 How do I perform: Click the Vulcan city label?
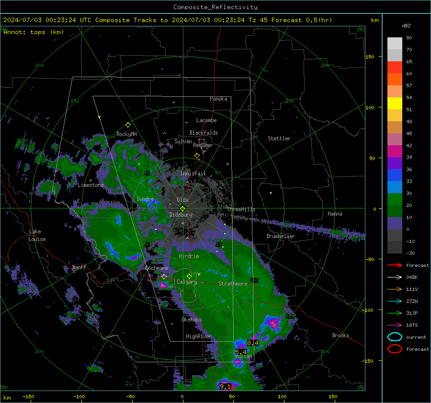click(x=244, y=356)
